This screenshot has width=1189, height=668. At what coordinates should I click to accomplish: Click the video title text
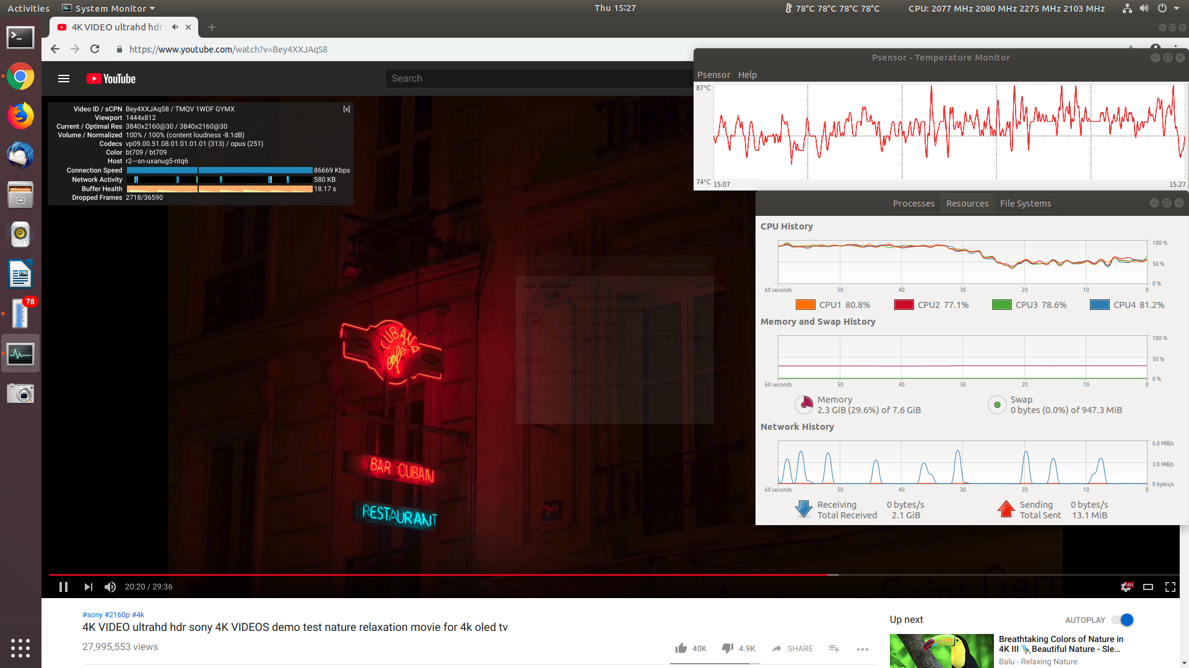pos(295,627)
